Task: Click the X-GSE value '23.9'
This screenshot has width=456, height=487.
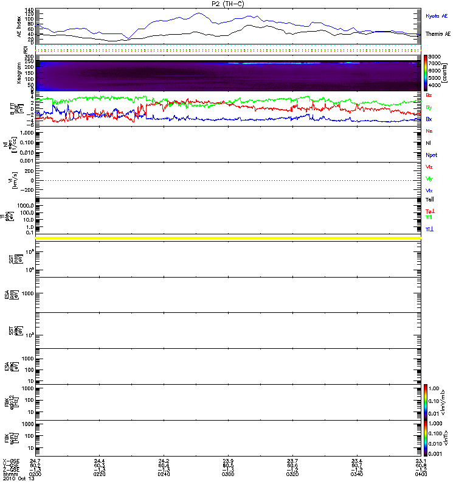Action: click(228, 461)
